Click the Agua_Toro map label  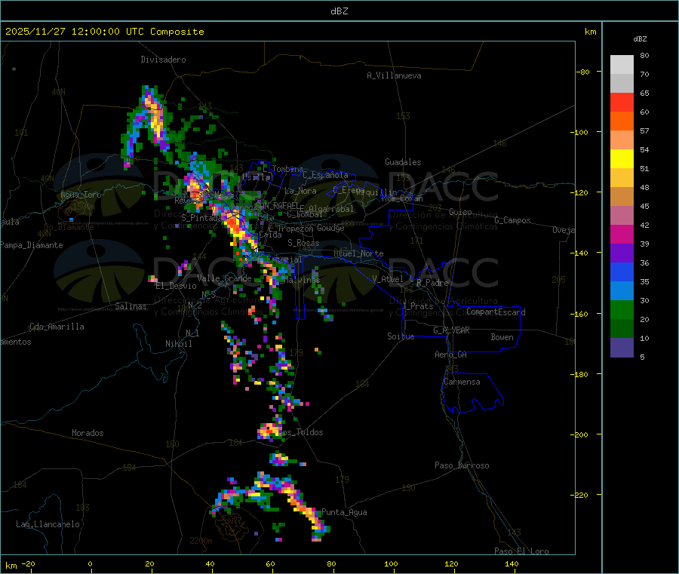81,195
